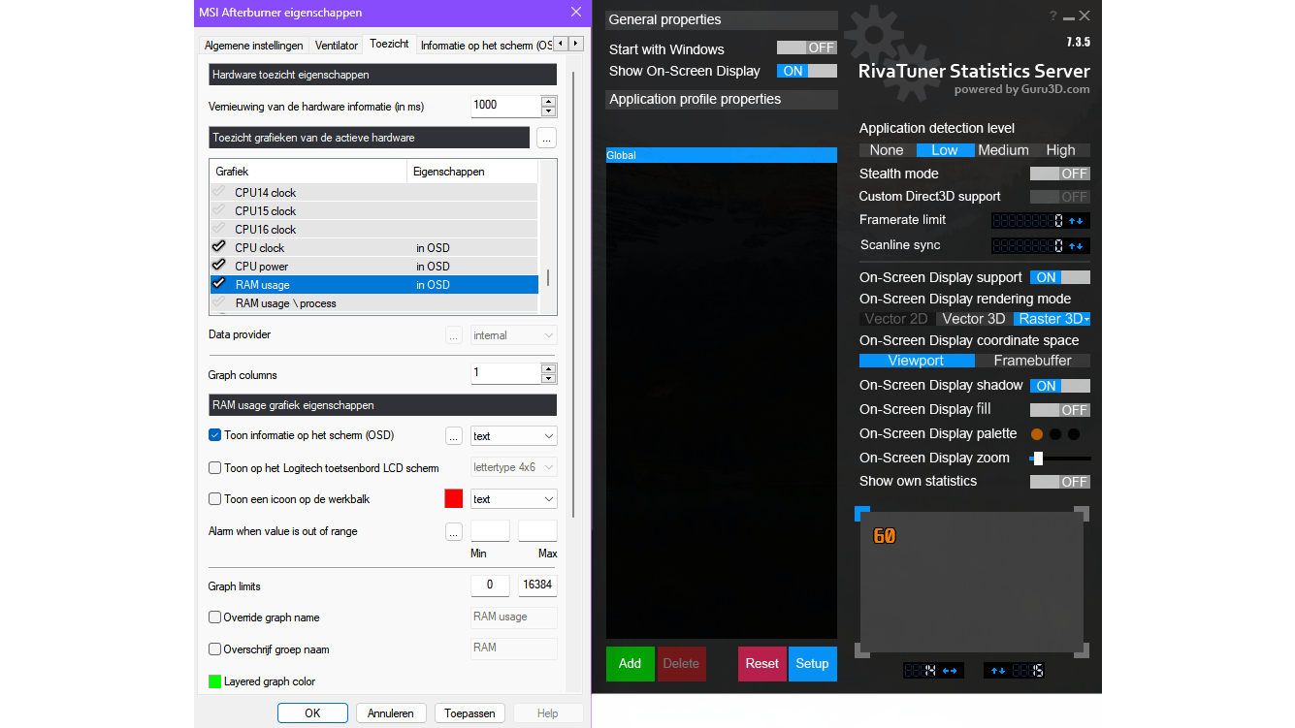The width and height of the screenshot is (1295, 728).
Task: Open the alarm range ellipsis button
Action: 454,531
